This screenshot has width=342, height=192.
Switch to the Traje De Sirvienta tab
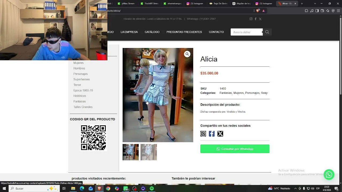(x=218, y=3)
